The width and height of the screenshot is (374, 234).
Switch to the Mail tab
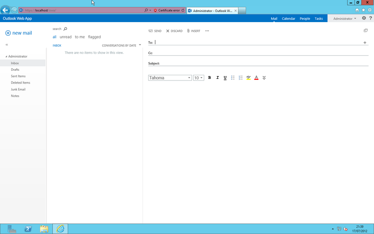point(274,18)
